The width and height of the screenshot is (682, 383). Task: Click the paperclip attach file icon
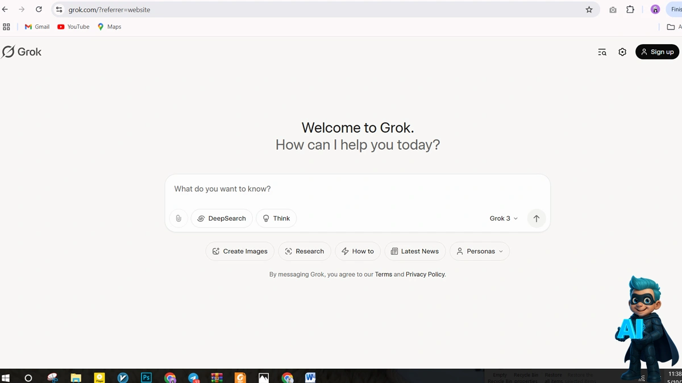[x=178, y=218]
